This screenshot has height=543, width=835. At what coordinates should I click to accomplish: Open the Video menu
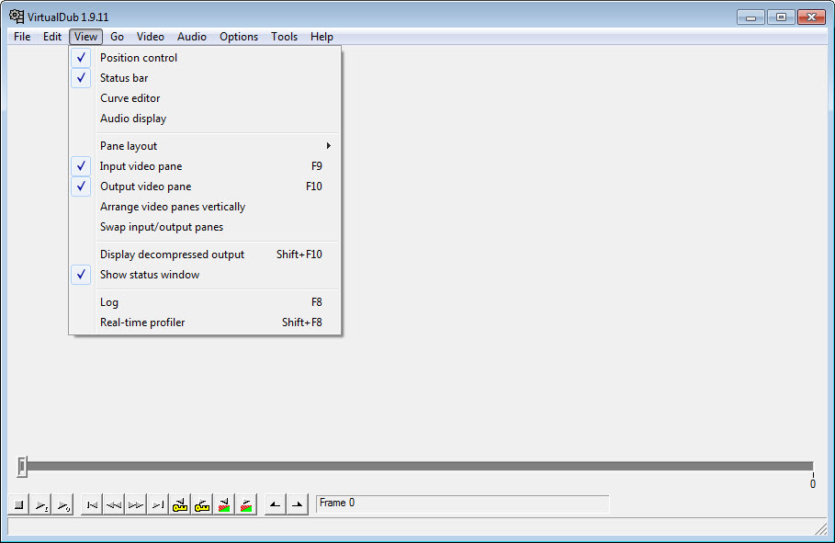click(x=150, y=37)
